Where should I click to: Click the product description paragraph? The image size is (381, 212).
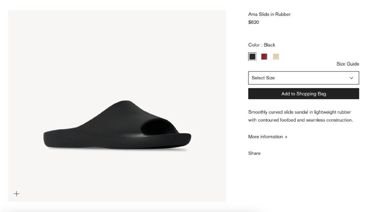tap(300, 116)
